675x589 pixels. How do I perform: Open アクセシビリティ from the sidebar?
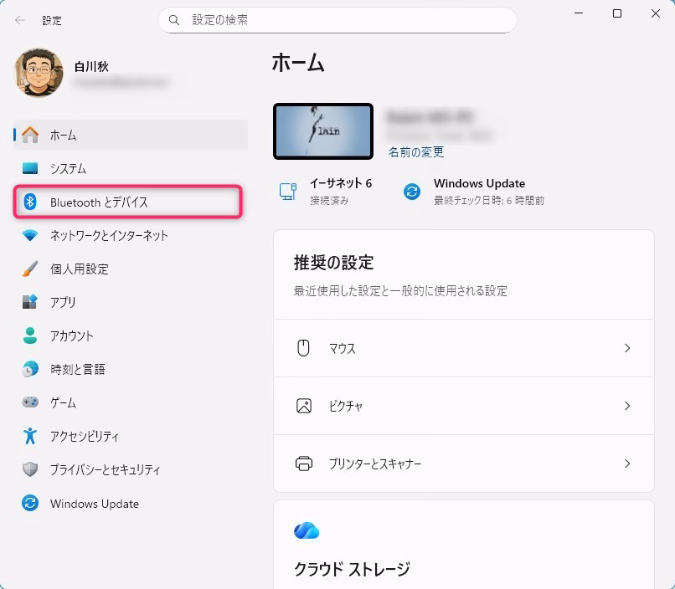coord(84,436)
